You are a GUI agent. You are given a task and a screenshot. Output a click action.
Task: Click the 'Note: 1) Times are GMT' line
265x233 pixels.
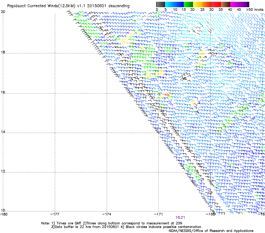point(112,223)
